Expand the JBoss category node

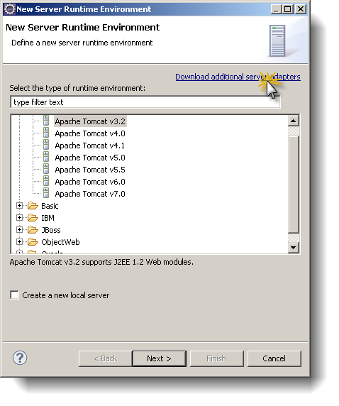[19, 230]
